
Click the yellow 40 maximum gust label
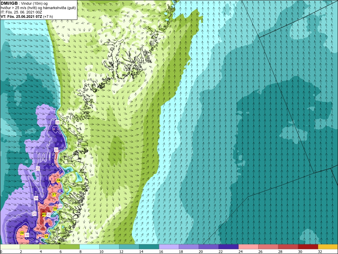tap(44, 215)
